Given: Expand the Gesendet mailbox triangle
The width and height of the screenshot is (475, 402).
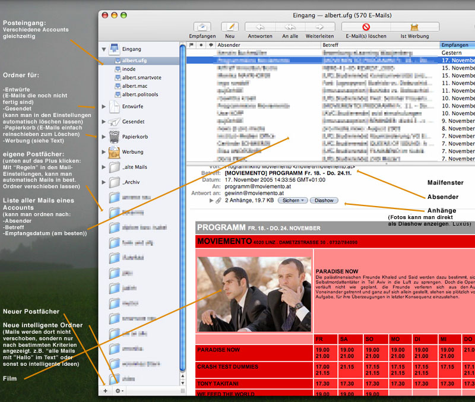Looking at the screenshot, I should click(x=103, y=122).
